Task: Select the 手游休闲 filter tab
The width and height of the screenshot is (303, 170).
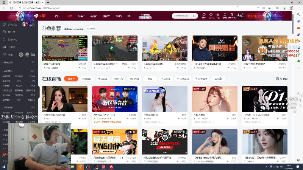Action: (119, 79)
